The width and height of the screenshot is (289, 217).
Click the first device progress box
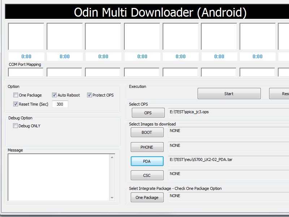click(26, 37)
